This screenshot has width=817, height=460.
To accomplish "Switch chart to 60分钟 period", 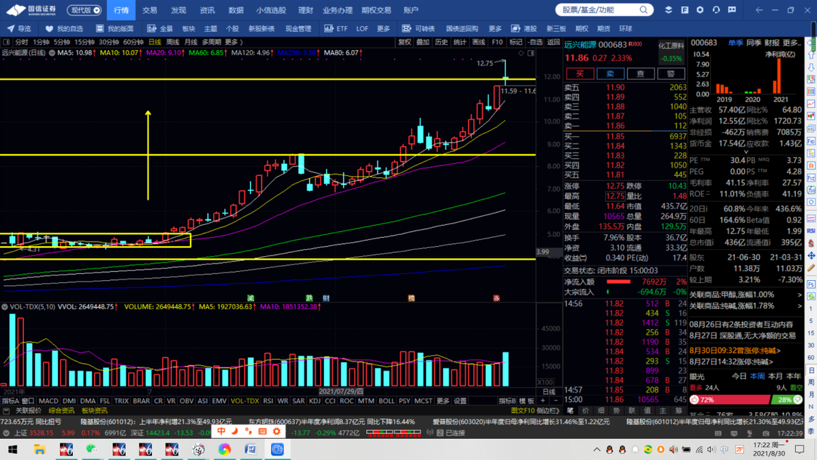I will [133, 42].
